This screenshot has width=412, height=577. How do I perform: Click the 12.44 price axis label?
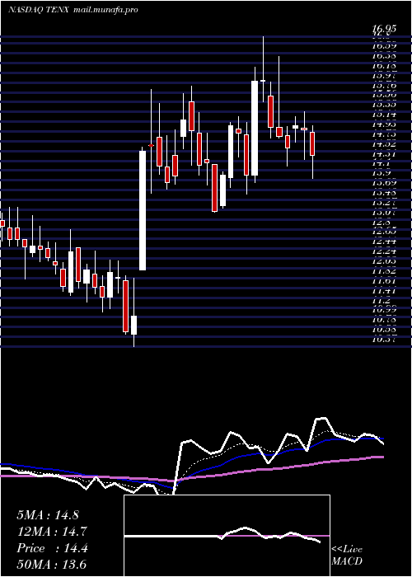point(384,242)
